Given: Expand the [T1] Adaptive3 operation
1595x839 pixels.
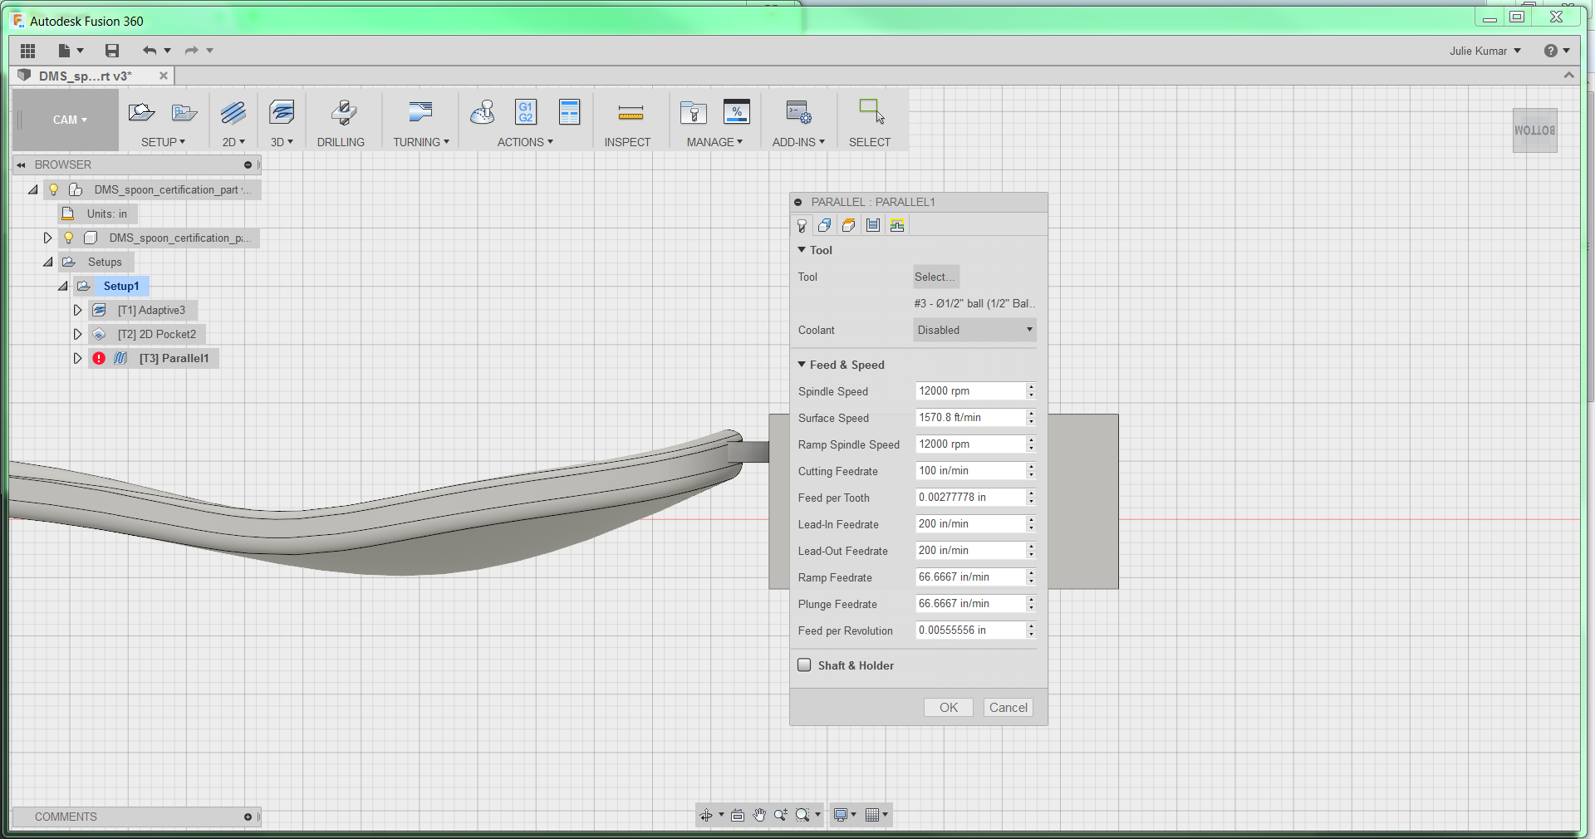Looking at the screenshot, I should click(77, 310).
